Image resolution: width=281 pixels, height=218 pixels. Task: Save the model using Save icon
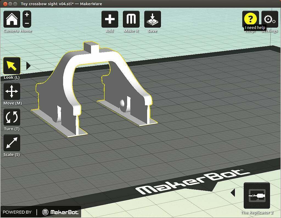[x=153, y=19]
